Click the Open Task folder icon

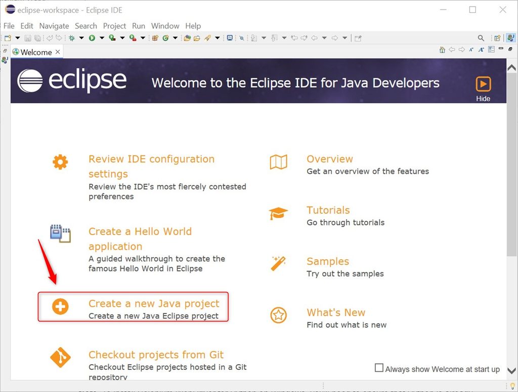point(197,38)
